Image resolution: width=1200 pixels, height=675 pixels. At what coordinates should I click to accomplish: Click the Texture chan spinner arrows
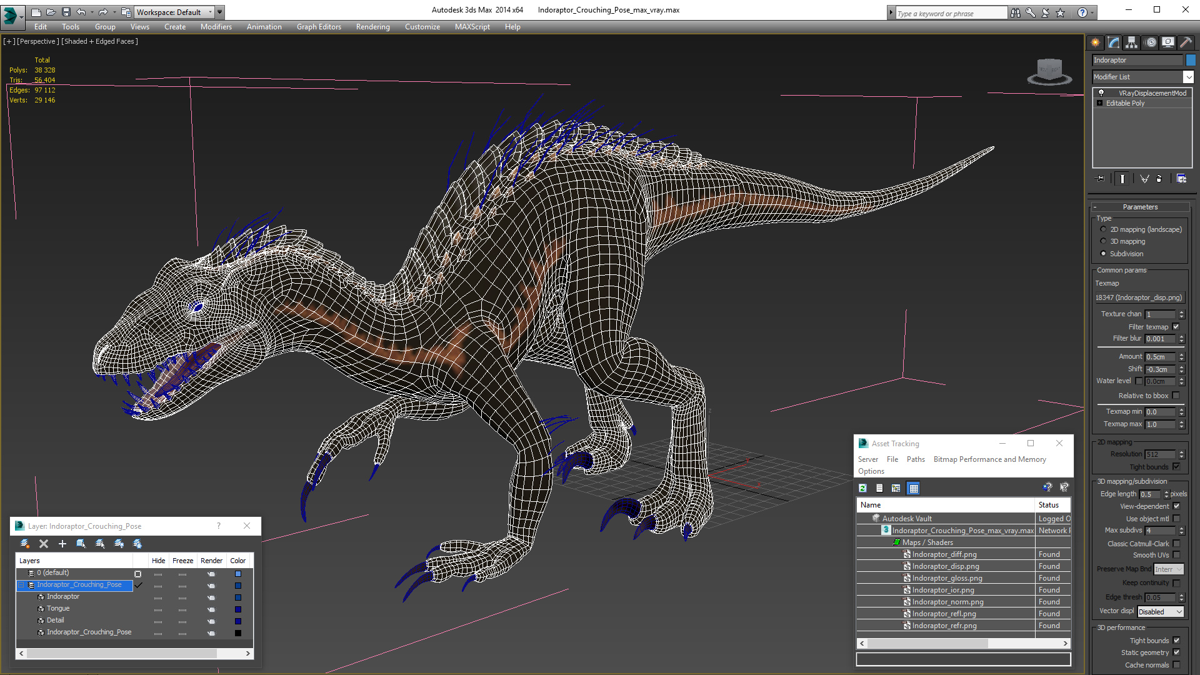[1181, 314]
